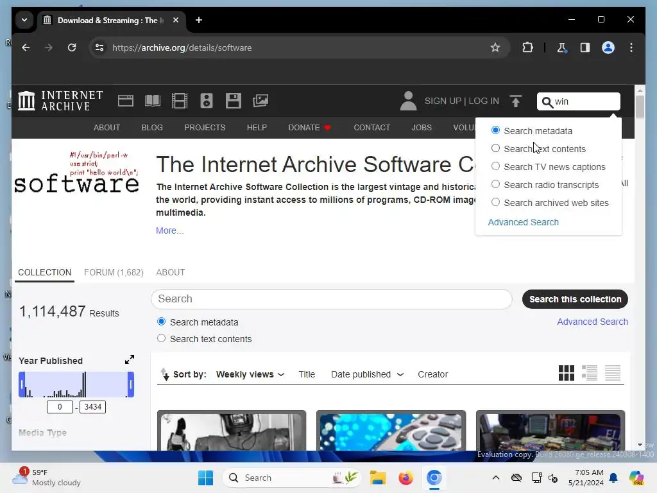The width and height of the screenshot is (657, 493).
Task: Click Search this collection button
Action: pos(575,299)
